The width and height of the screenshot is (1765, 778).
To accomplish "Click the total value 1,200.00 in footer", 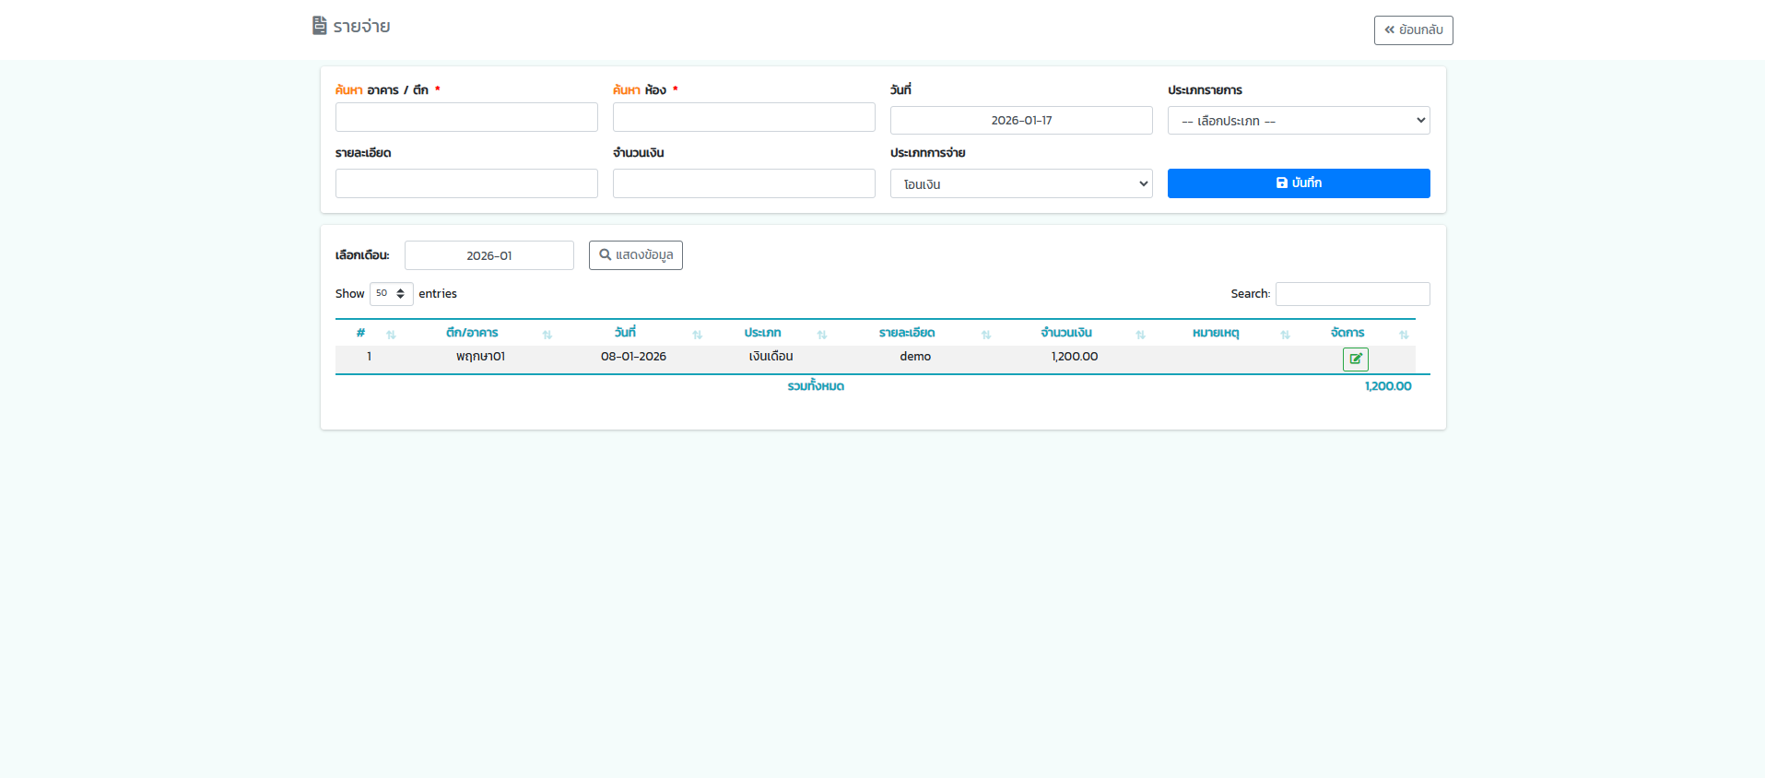I will coord(1388,386).
